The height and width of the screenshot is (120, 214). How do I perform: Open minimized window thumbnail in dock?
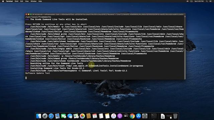[169, 116]
